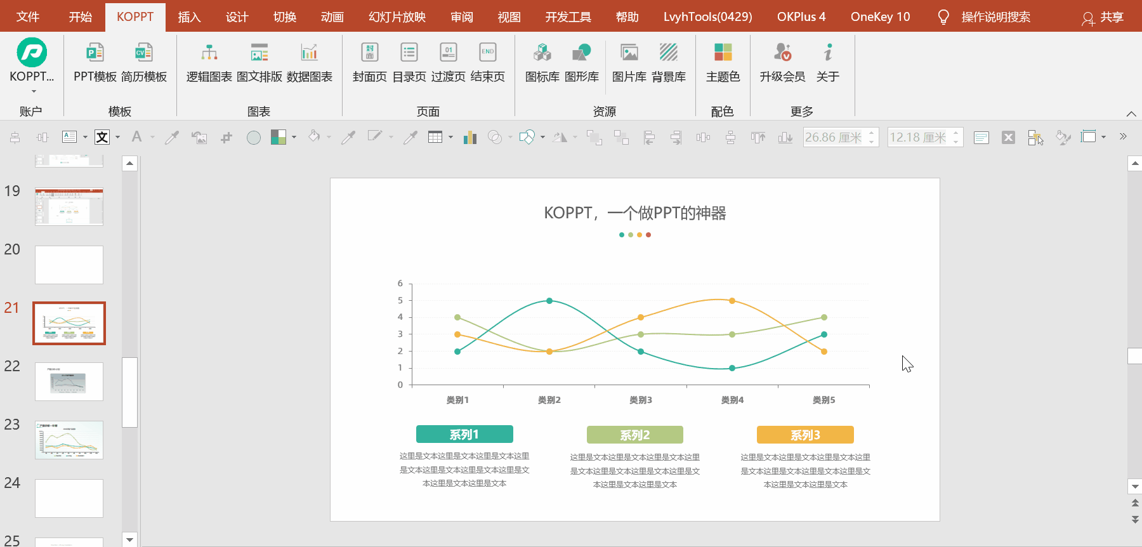This screenshot has height=547, width=1142.
Task: Switch to the 插入 ribbon tab
Action: [189, 16]
